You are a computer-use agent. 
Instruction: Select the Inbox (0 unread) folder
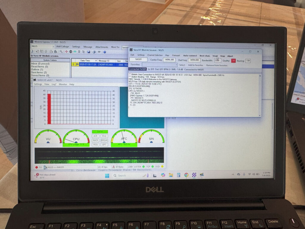(40, 64)
